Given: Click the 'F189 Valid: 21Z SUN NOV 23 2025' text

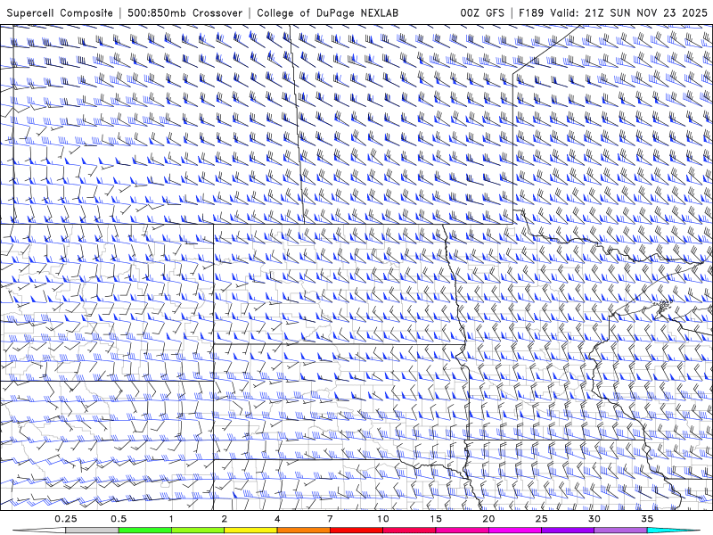Looking at the screenshot, I should pyautogui.click(x=613, y=12).
